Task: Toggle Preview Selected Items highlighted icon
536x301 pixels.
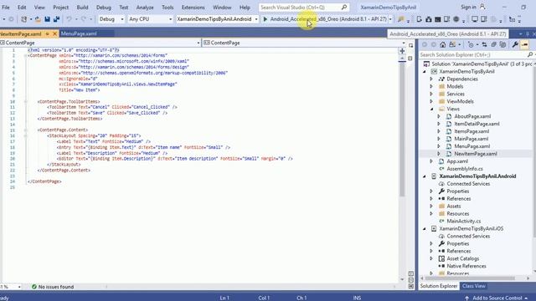Action: (x=525, y=44)
